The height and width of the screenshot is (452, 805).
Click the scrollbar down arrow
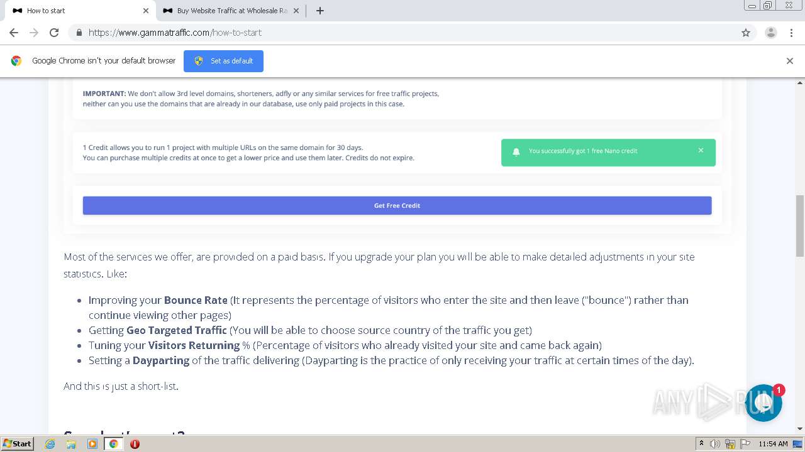click(x=800, y=429)
